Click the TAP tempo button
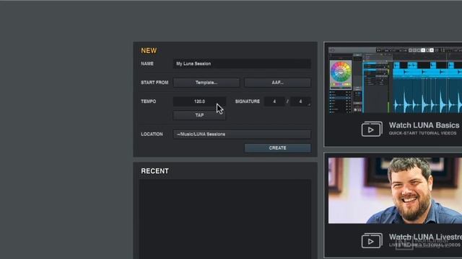 tap(199, 115)
